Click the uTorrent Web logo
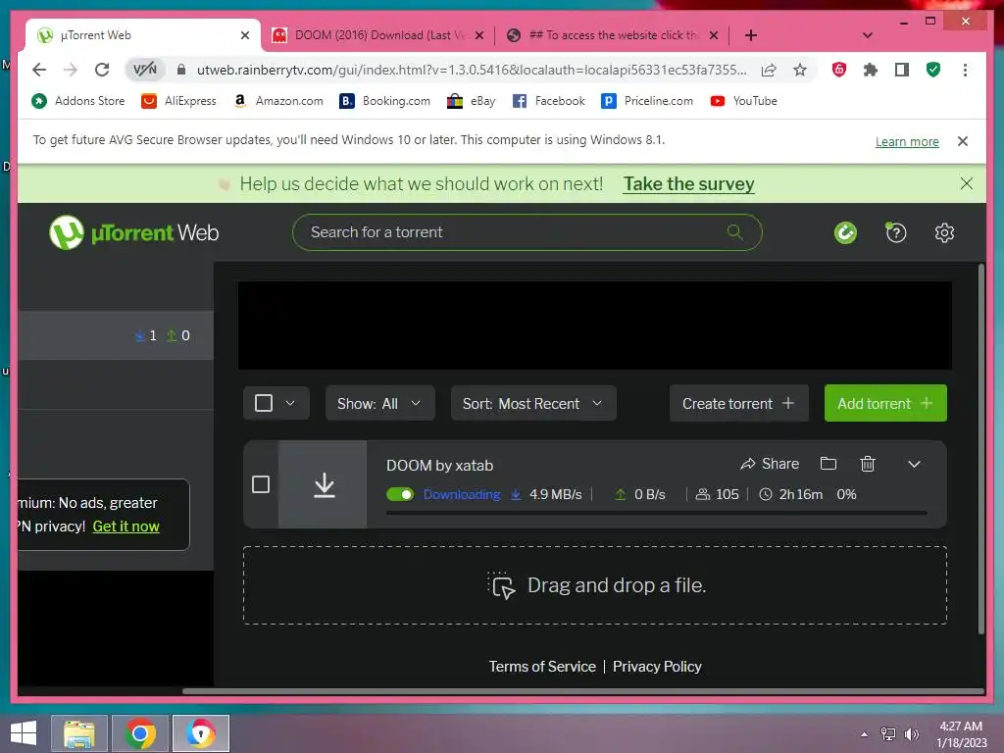Viewport: 1004px width, 753px height. [x=133, y=232]
